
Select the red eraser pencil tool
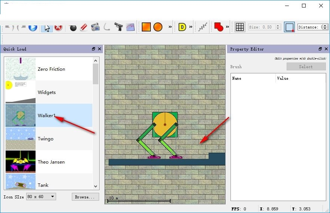tap(84, 27)
